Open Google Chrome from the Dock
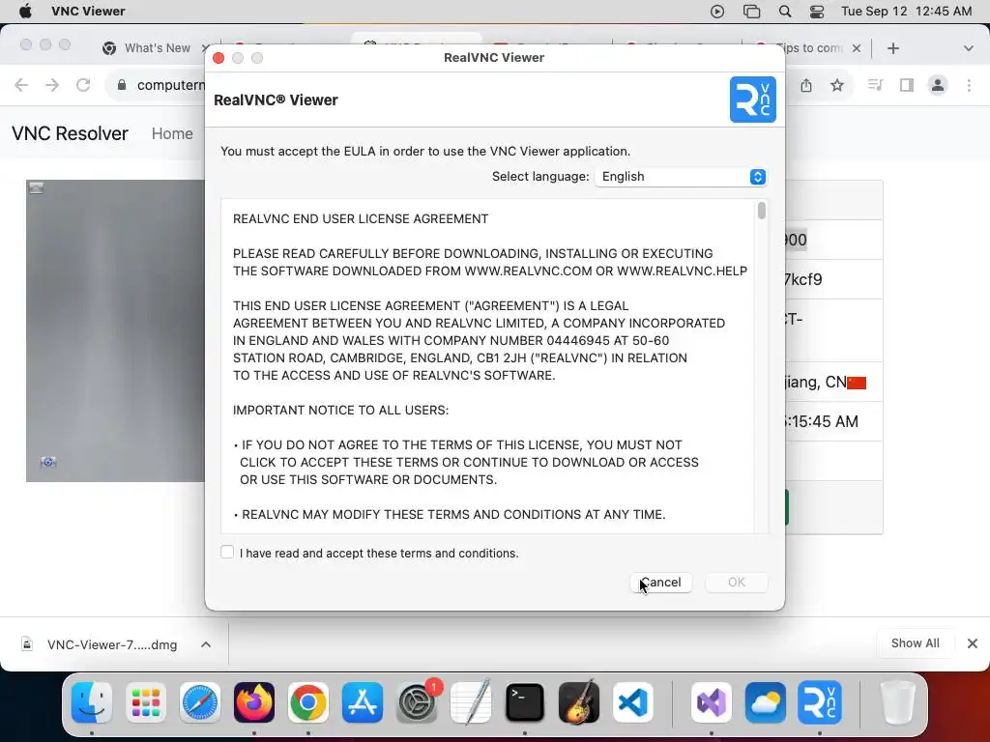The image size is (990, 742). click(308, 701)
